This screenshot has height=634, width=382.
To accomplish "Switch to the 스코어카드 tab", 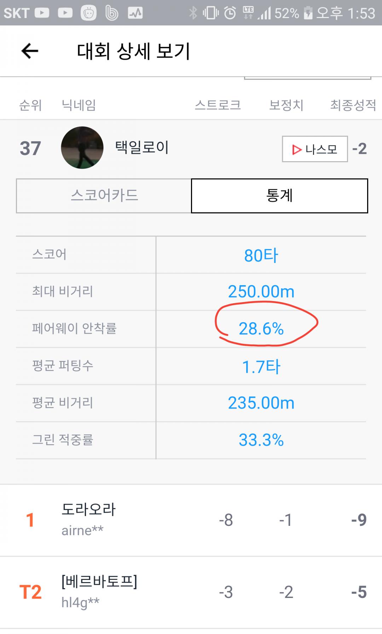I will coord(104,196).
